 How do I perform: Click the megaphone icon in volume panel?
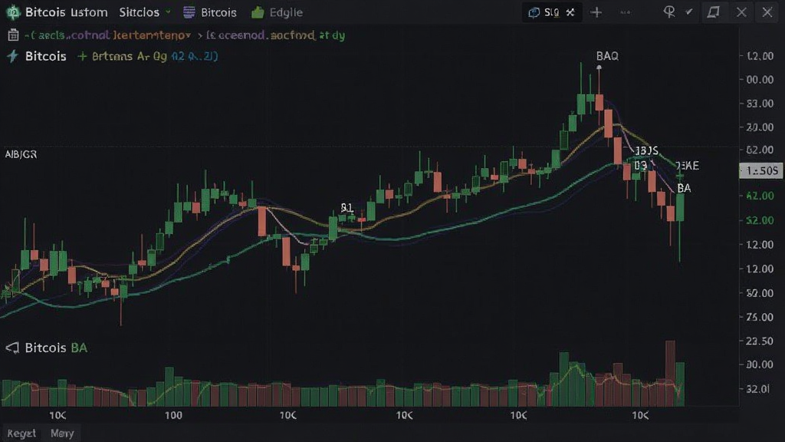click(x=12, y=348)
